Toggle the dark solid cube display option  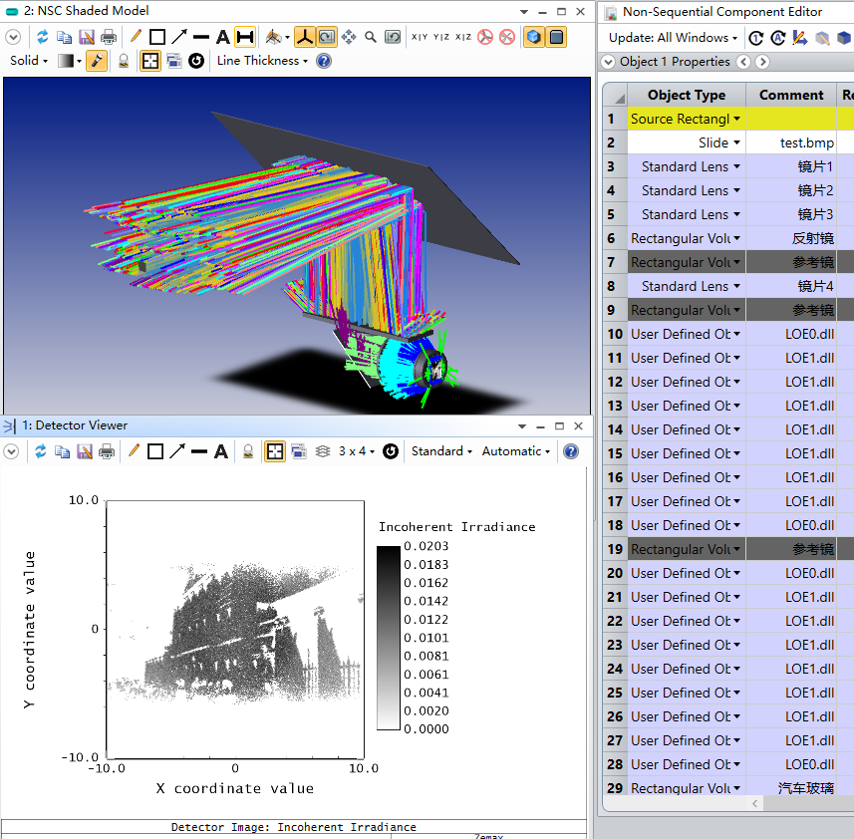(x=556, y=37)
